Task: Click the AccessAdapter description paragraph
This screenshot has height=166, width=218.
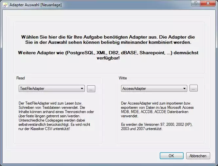Action: point(157,109)
